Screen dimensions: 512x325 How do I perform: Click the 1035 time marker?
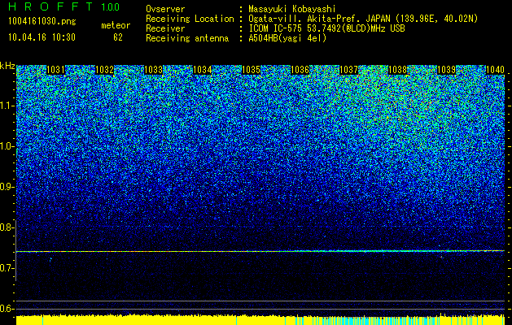(251, 70)
